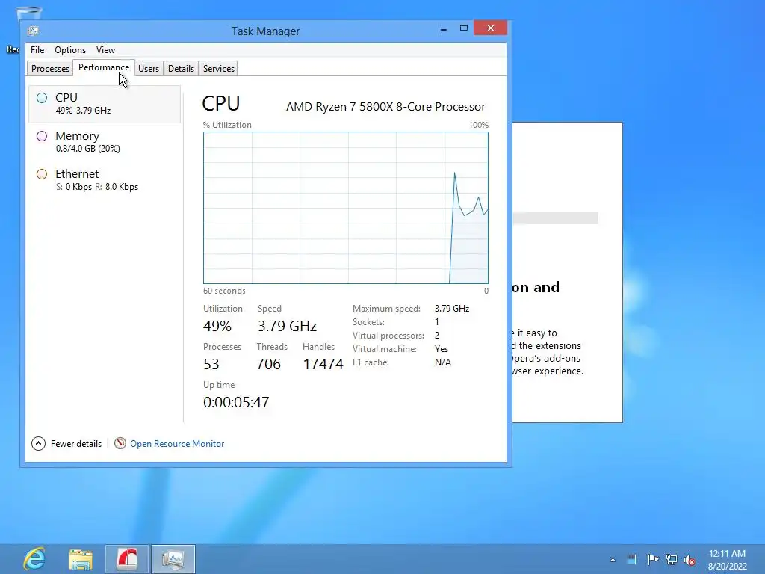Screen dimensions: 765x574
Task: Click the muted volume tray icon
Action: click(690, 560)
